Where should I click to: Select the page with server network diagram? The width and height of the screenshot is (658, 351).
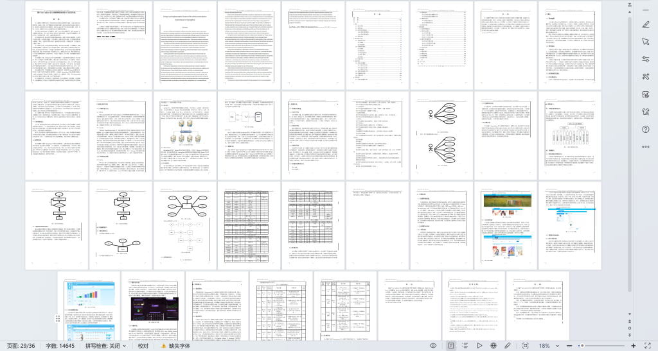coord(184,135)
